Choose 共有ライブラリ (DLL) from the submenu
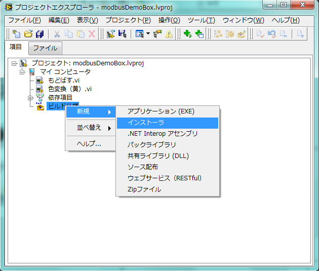Screen dimensions: 319x271 [168, 156]
